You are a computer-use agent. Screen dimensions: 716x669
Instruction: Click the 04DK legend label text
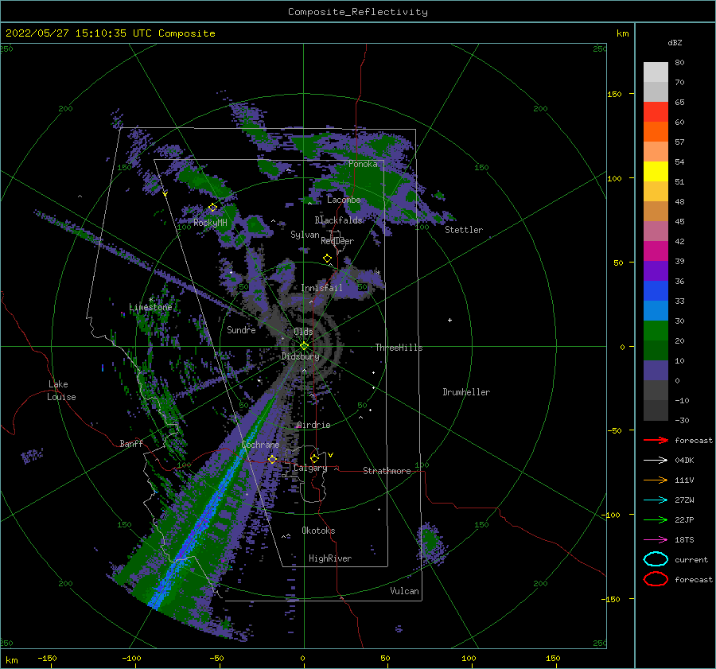pos(684,461)
